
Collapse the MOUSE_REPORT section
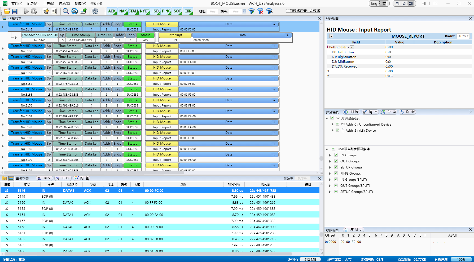point(331,36)
